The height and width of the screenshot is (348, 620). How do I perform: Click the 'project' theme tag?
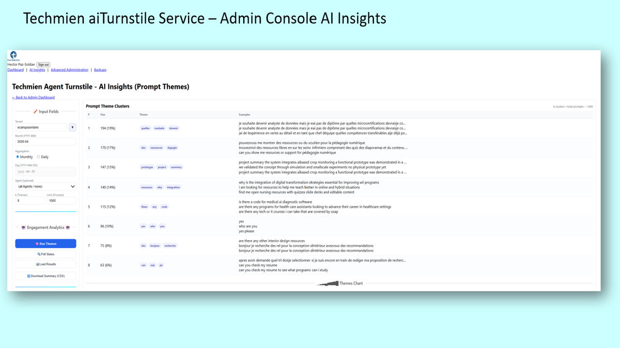click(162, 167)
